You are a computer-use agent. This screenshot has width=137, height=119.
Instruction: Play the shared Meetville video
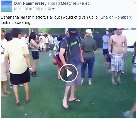[x=68, y=73]
